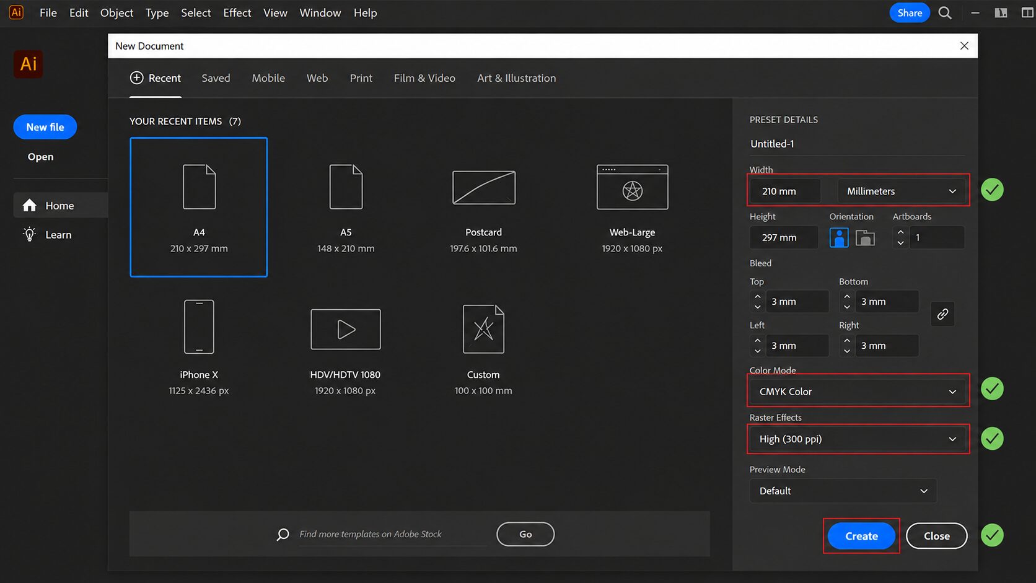
Task: Select the iPhone X preset icon
Action: pyautogui.click(x=199, y=327)
